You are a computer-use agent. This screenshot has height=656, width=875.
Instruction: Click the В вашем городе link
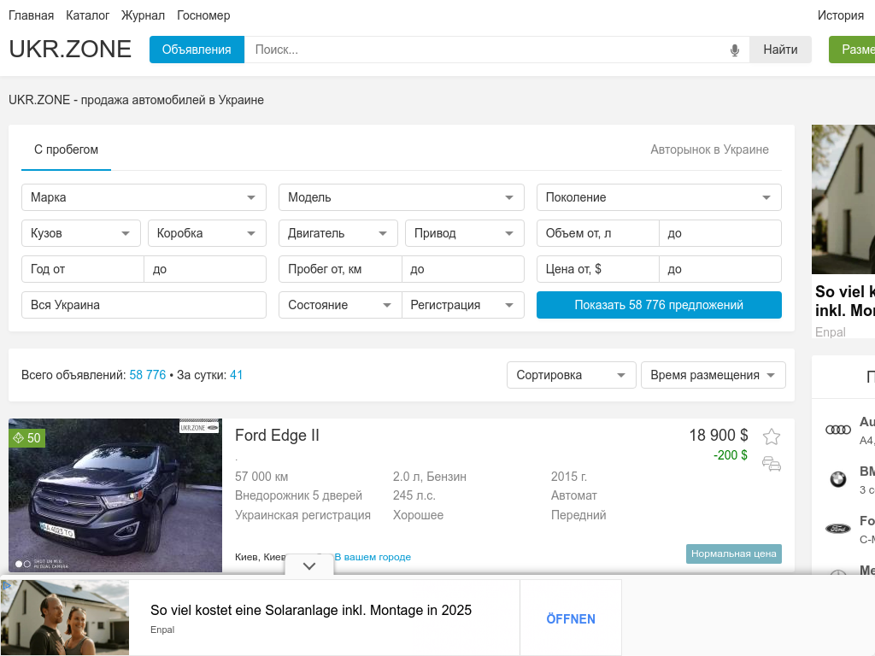coord(373,557)
